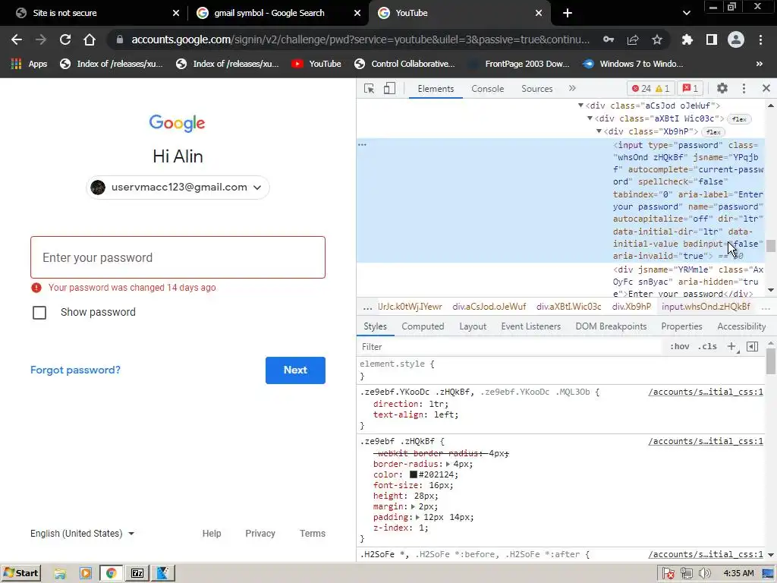Image resolution: width=777 pixels, height=583 pixels.
Task: Open the Help link
Action: (212, 534)
